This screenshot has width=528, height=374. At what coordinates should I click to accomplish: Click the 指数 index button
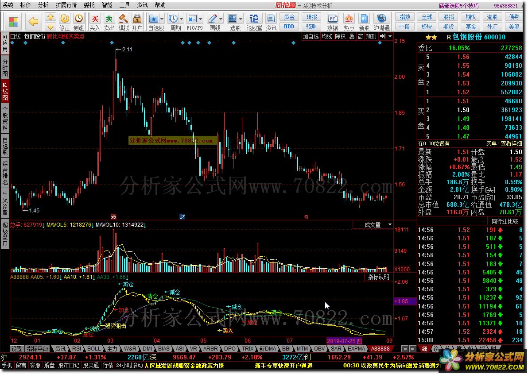(x=405, y=17)
